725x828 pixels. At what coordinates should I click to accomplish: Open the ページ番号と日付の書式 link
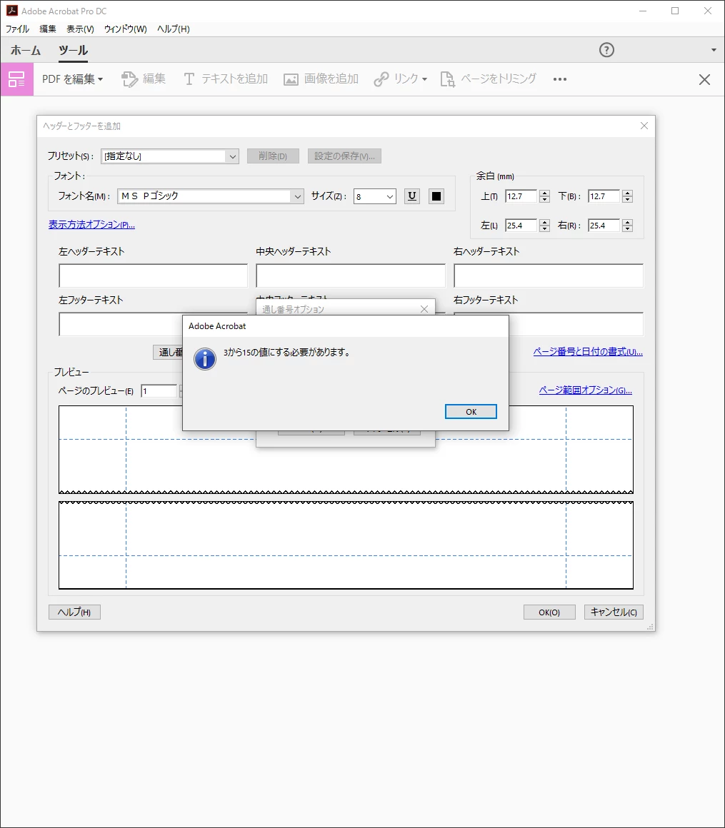(x=588, y=352)
